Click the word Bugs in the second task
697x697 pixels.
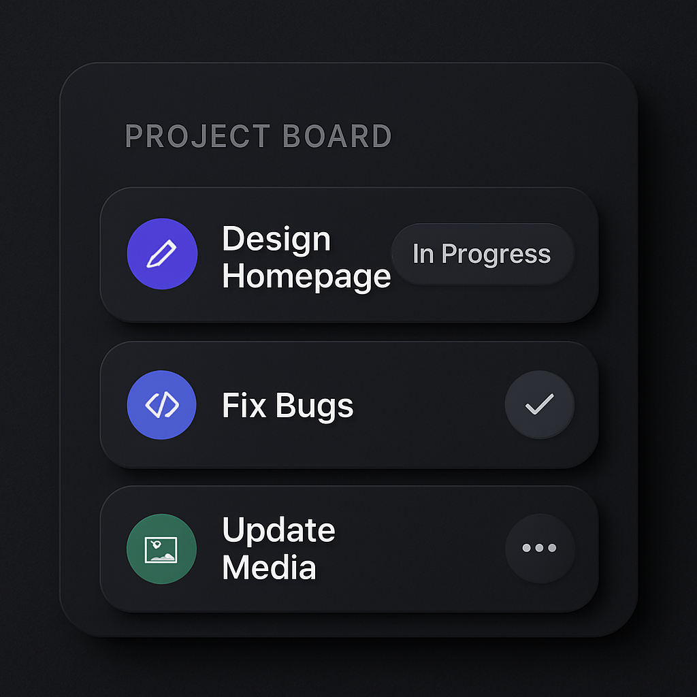pyautogui.click(x=314, y=406)
